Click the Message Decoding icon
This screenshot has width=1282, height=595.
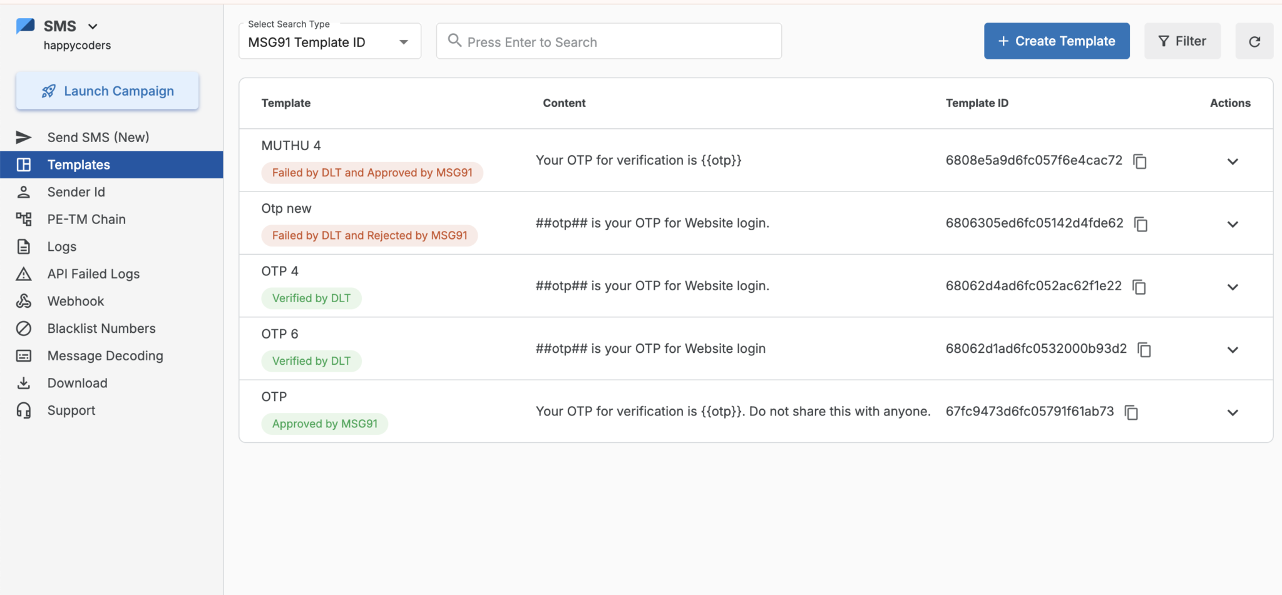click(x=24, y=356)
